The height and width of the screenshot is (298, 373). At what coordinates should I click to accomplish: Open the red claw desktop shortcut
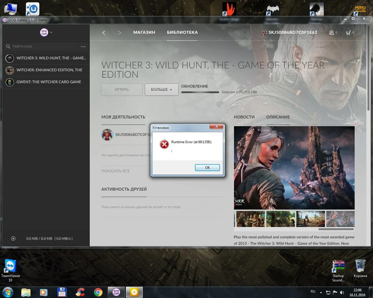(229, 9)
